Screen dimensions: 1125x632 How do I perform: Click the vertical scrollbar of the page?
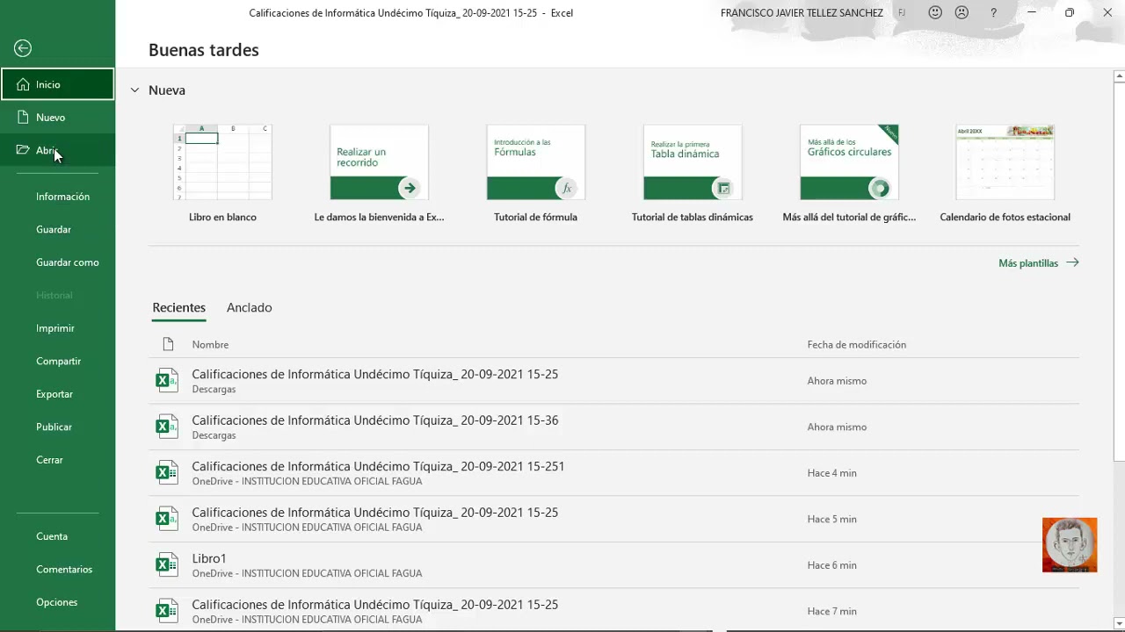(x=1119, y=272)
